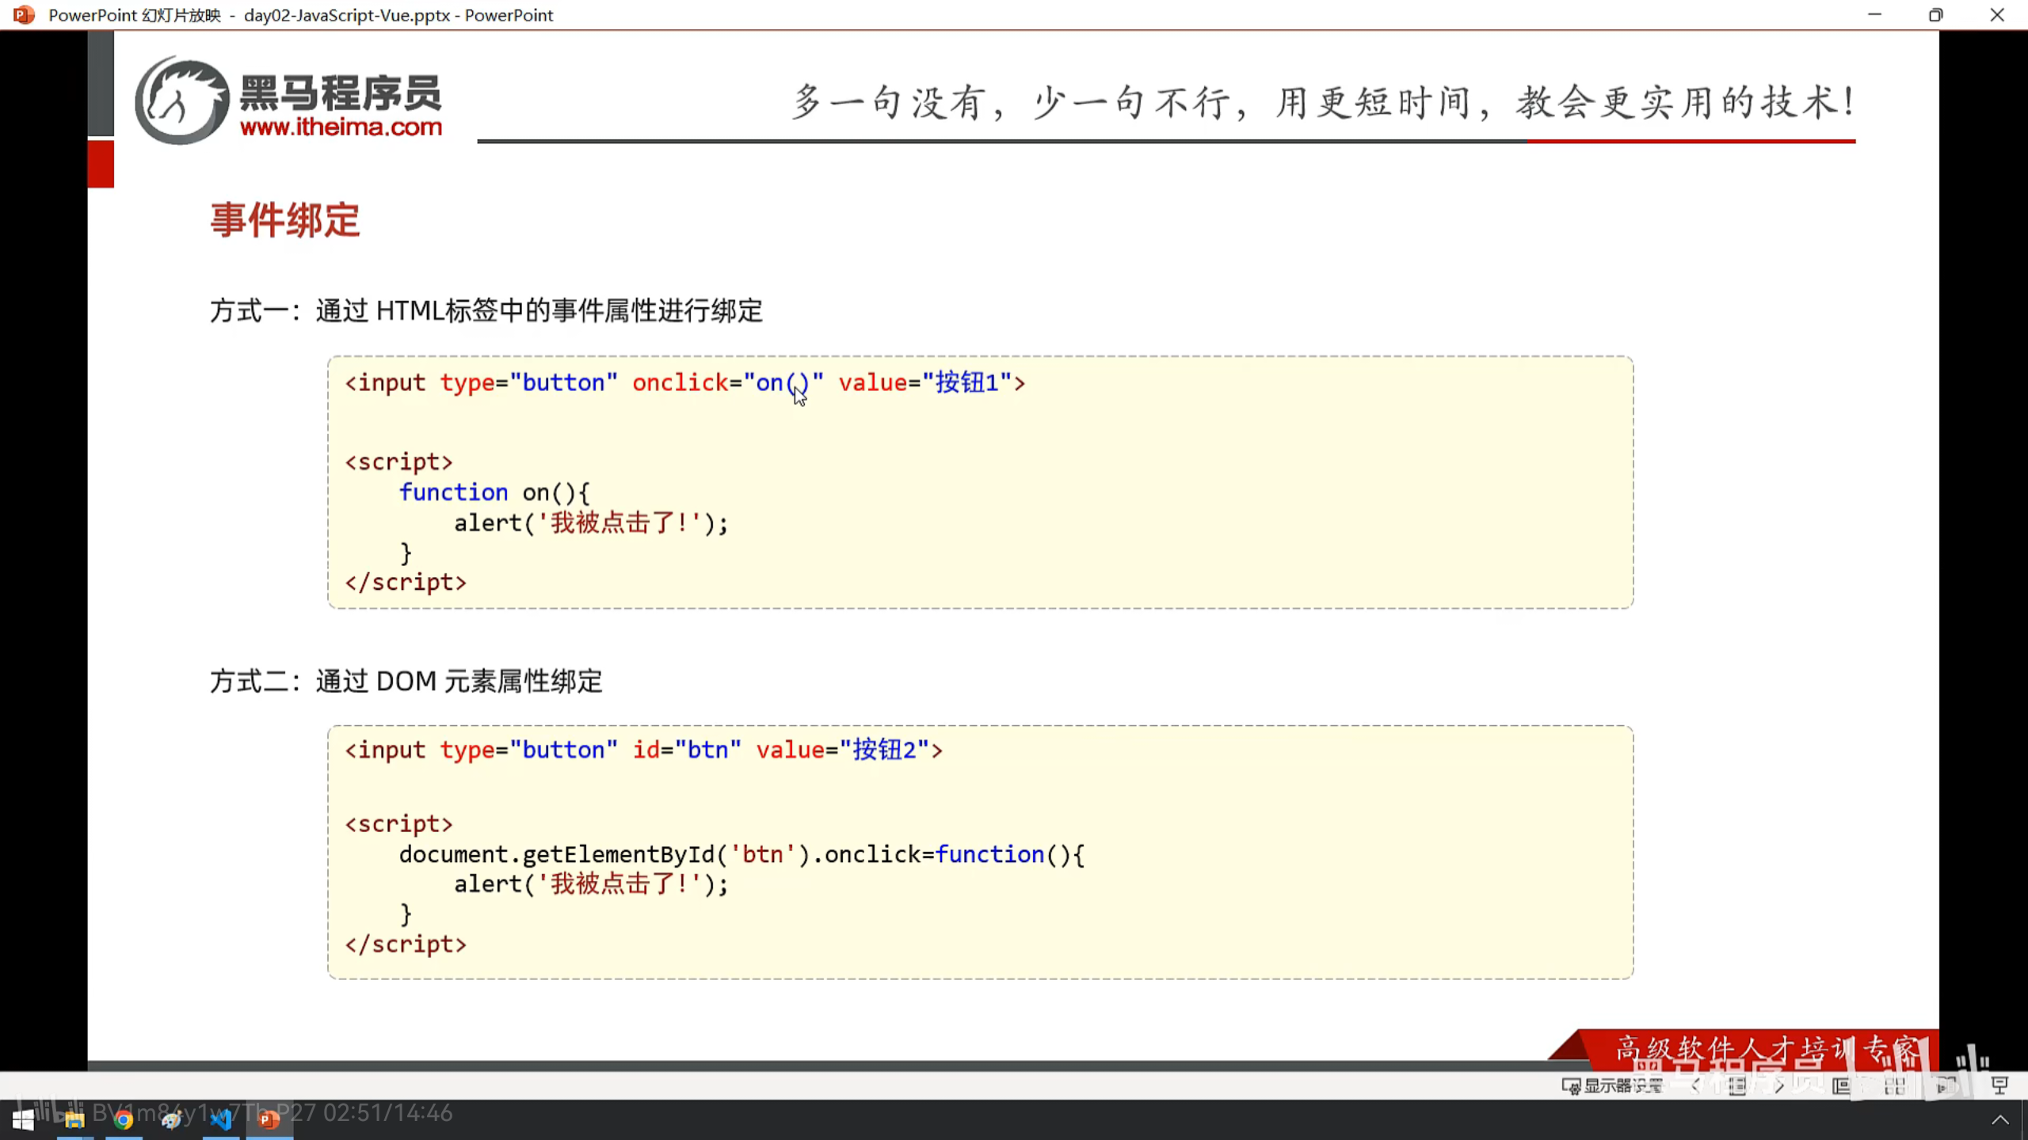This screenshot has width=2028, height=1140.
Task: Restore down the PowerPoint window
Action: pyautogui.click(x=1935, y=15)
